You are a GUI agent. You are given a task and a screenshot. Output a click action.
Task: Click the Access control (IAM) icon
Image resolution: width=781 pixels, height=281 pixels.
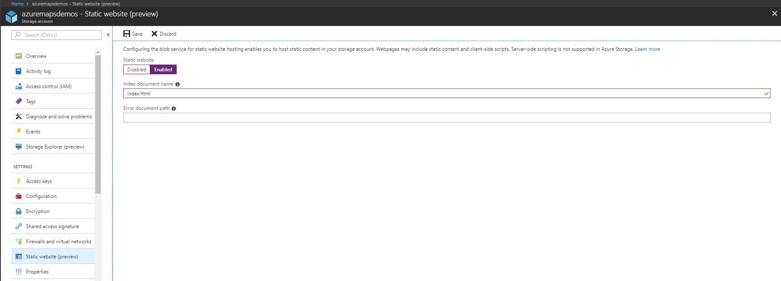18,86
